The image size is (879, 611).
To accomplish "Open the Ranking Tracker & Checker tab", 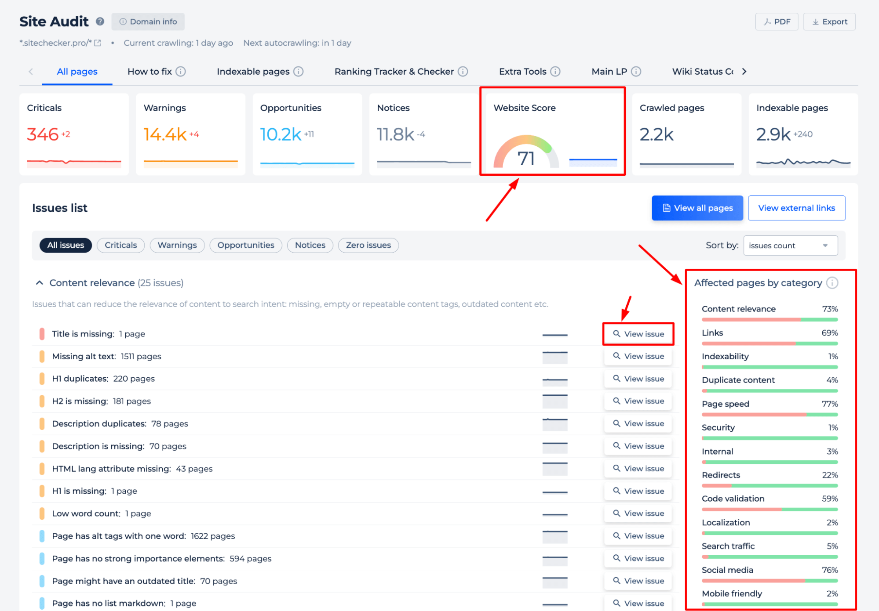I will pyautogui.click(x=394, y=72).
